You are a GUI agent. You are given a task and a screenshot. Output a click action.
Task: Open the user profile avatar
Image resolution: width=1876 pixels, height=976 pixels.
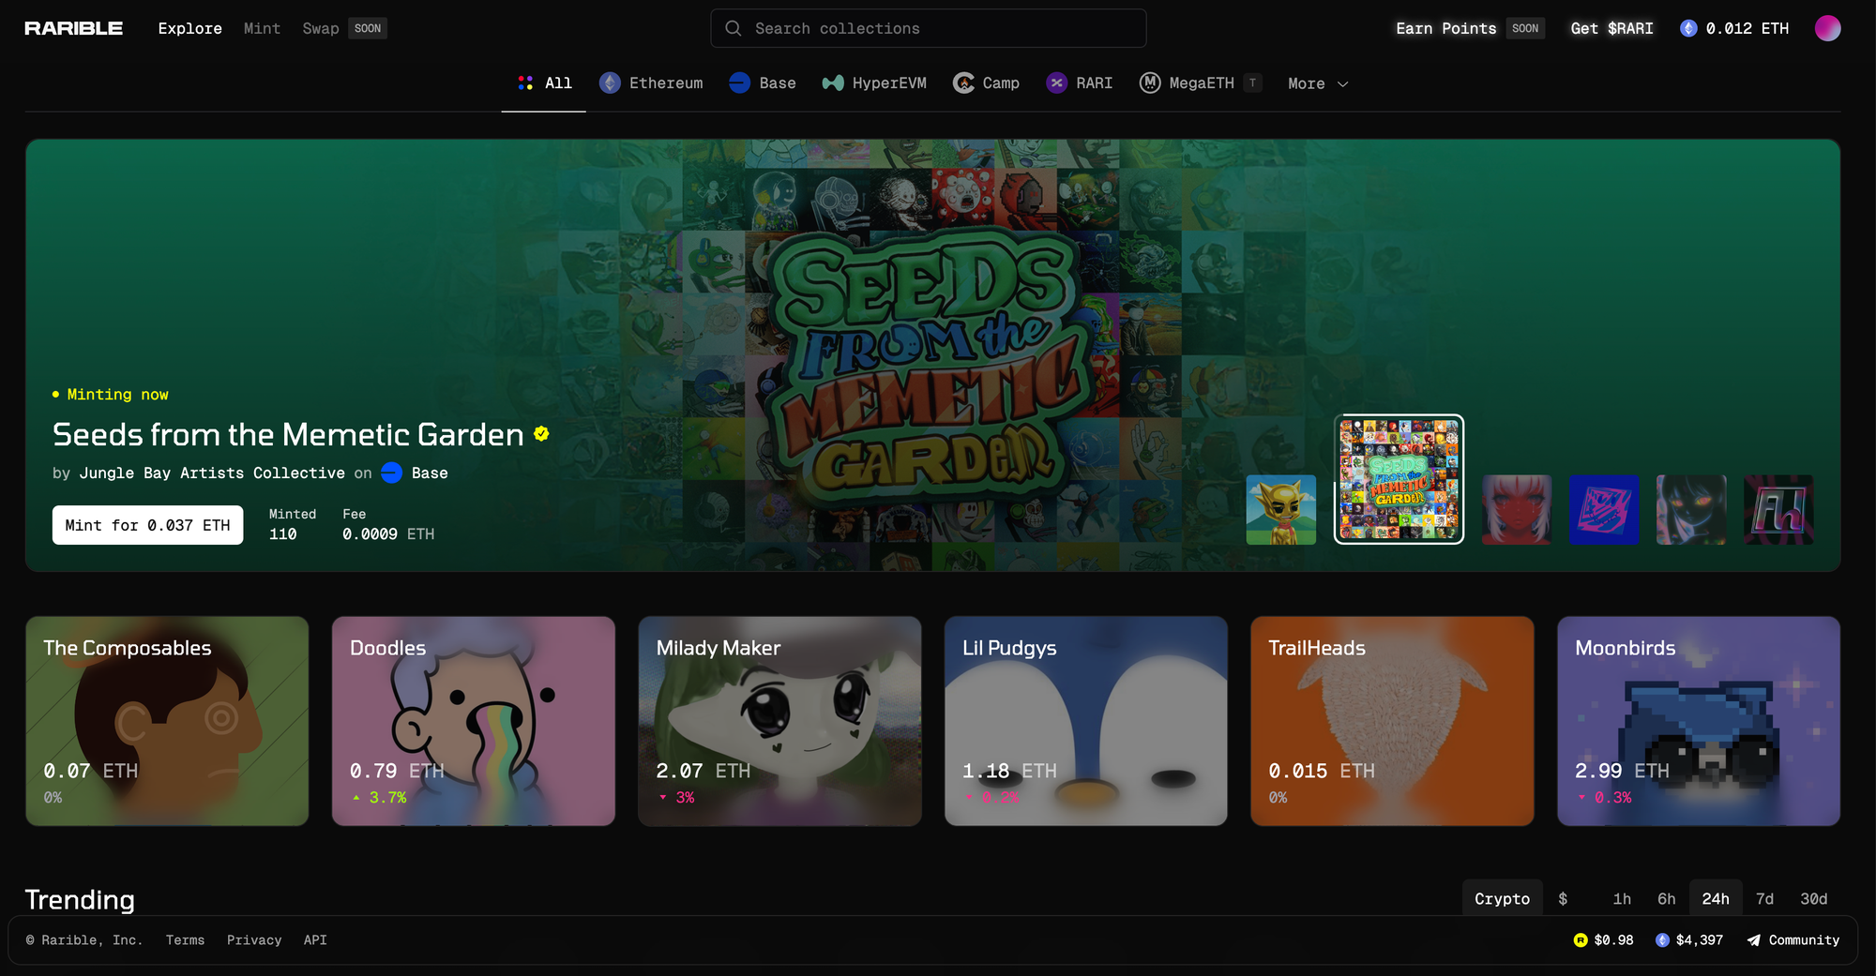click(1827, 28)
